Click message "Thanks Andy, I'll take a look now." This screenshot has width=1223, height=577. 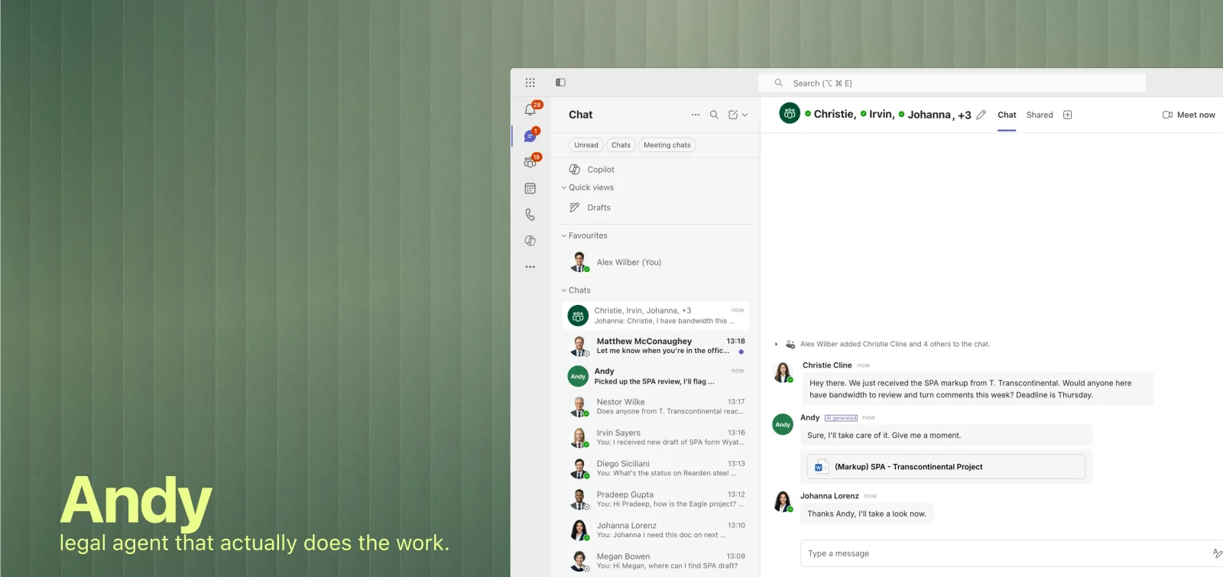click(867, 514)
